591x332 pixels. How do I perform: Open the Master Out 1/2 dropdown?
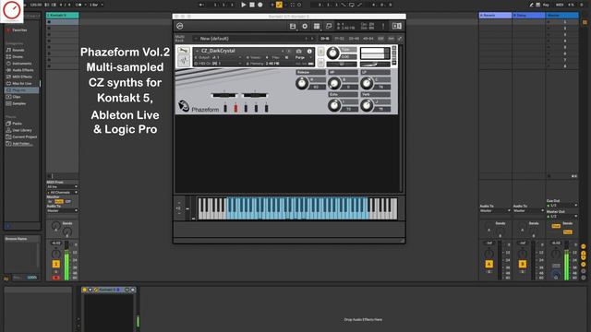[562, 217]
